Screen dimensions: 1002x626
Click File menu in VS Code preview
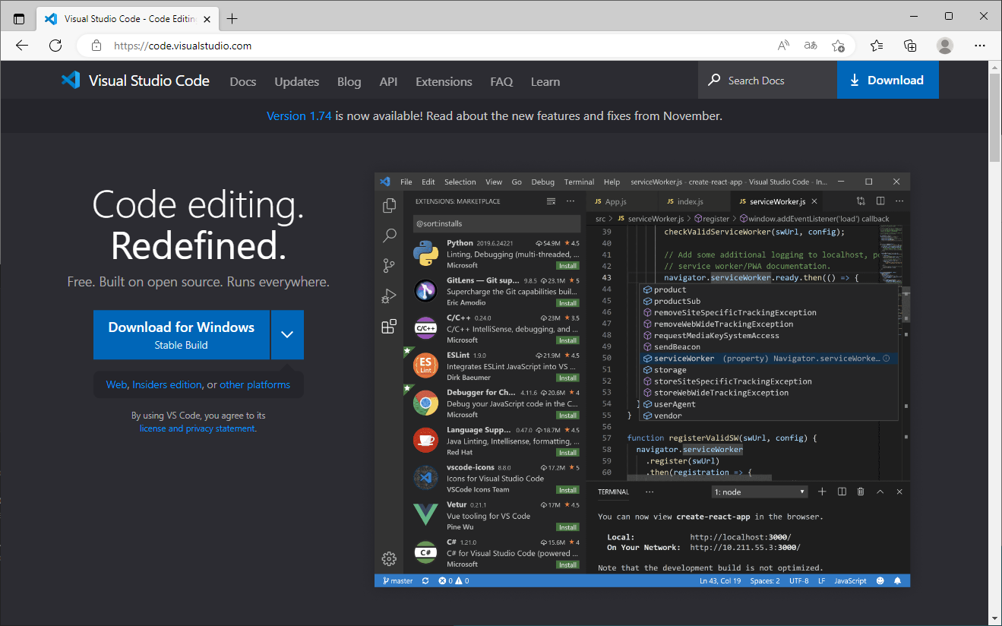(x=406, y=182)
